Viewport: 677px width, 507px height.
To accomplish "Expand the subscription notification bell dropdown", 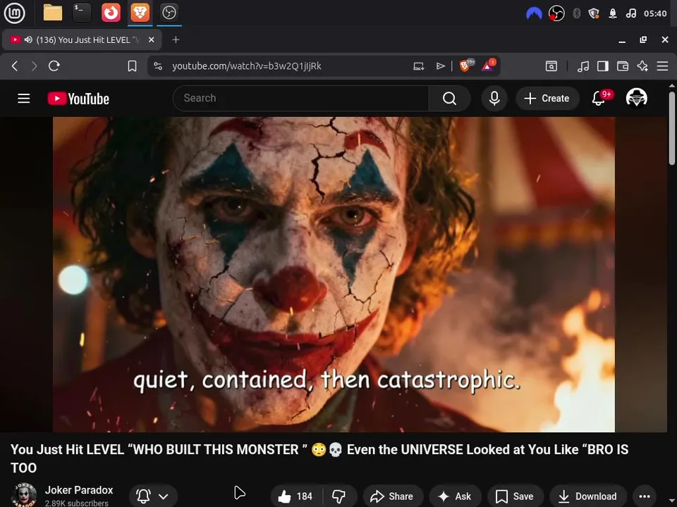I will pos(153,496).
